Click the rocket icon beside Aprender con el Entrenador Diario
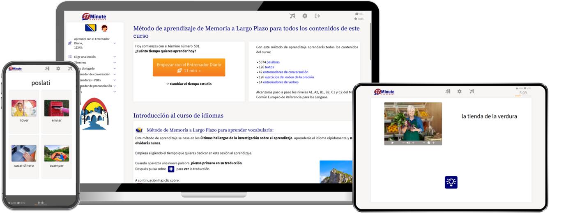This screenshot has height=218, width=575. 70,43
